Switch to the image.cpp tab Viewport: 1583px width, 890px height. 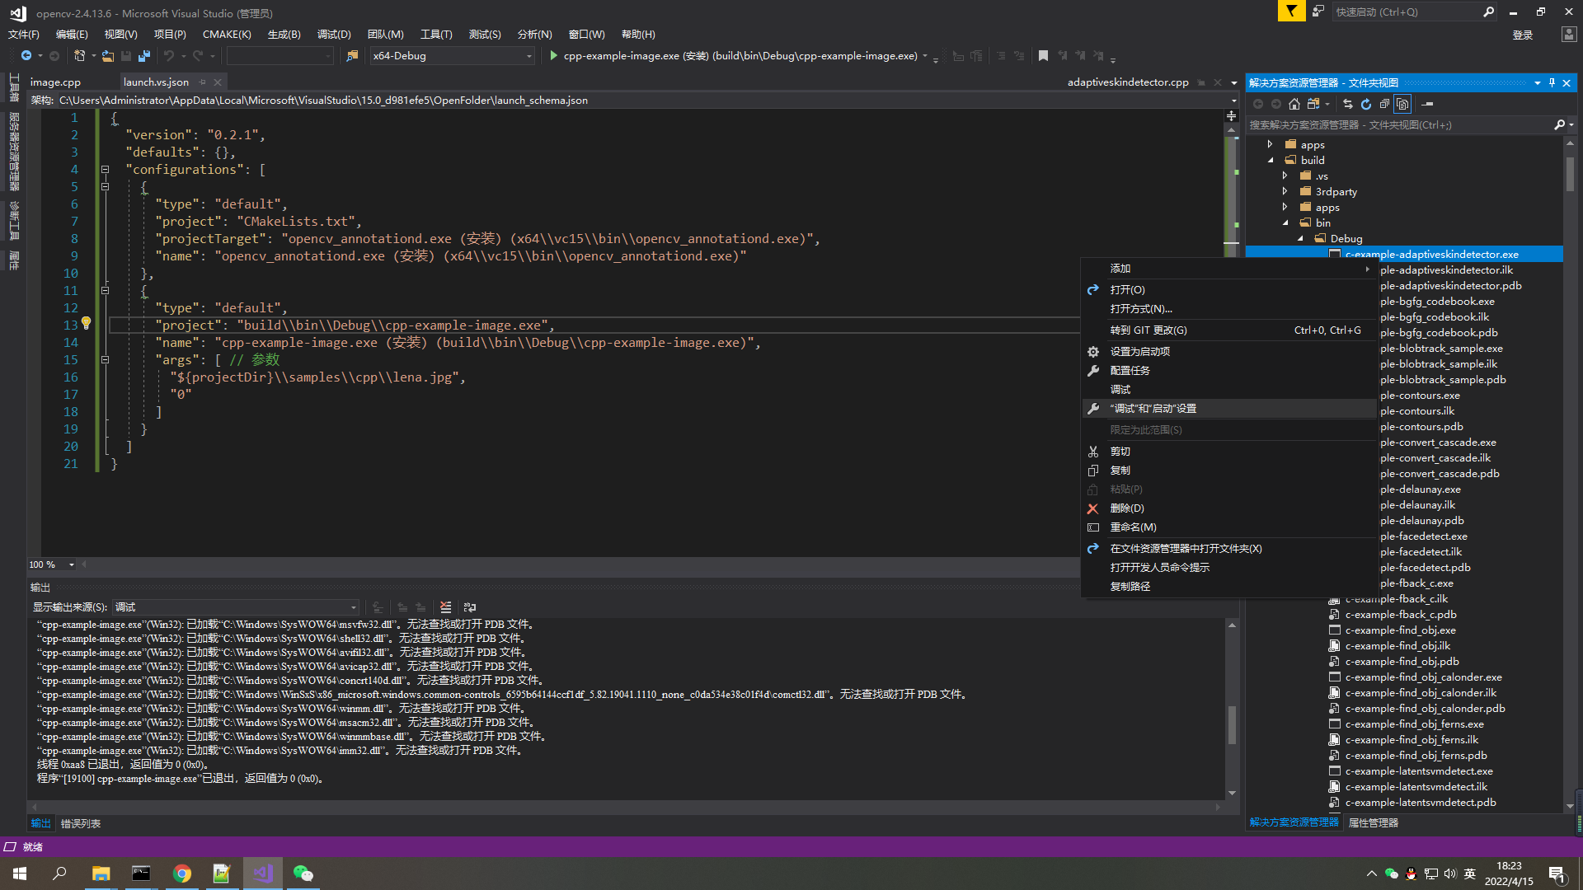[x=55, y=82]
